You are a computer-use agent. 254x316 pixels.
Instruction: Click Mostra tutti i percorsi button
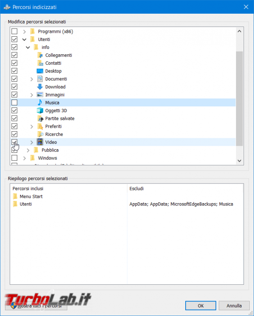(36, 306)
